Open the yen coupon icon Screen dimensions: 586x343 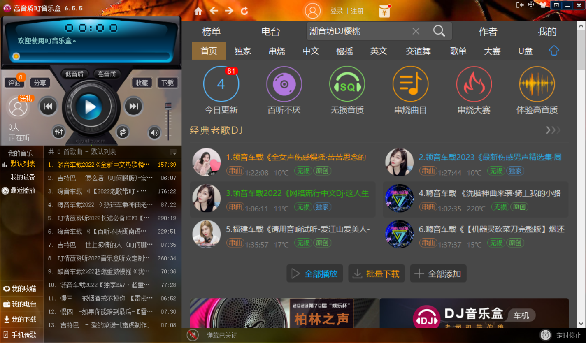[x=384, y=11]
